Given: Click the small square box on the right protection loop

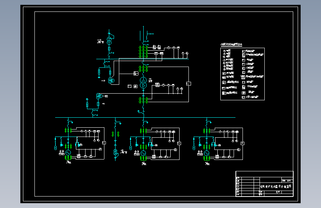Looking at the screenshot, I should (188, 84).
